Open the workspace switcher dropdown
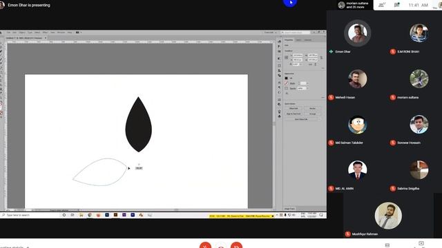 [270, 32]
